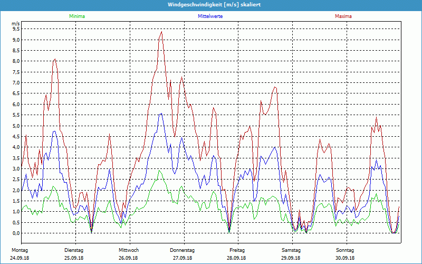Screen dimensions: 422x264
Task: Click the date 27.09.18
Action: coord(183,258)
